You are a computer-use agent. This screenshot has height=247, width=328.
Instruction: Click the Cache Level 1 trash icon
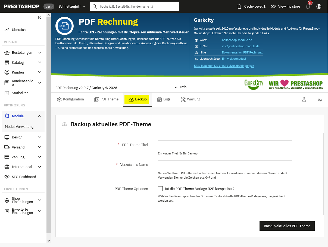[x=239, y=7]
